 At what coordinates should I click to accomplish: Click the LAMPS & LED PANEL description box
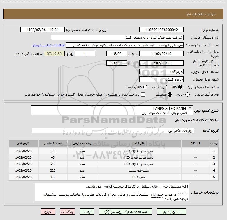coord(112,110)
